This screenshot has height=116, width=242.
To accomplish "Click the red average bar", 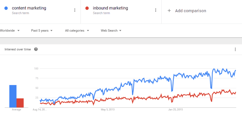I will coord(20,103).
